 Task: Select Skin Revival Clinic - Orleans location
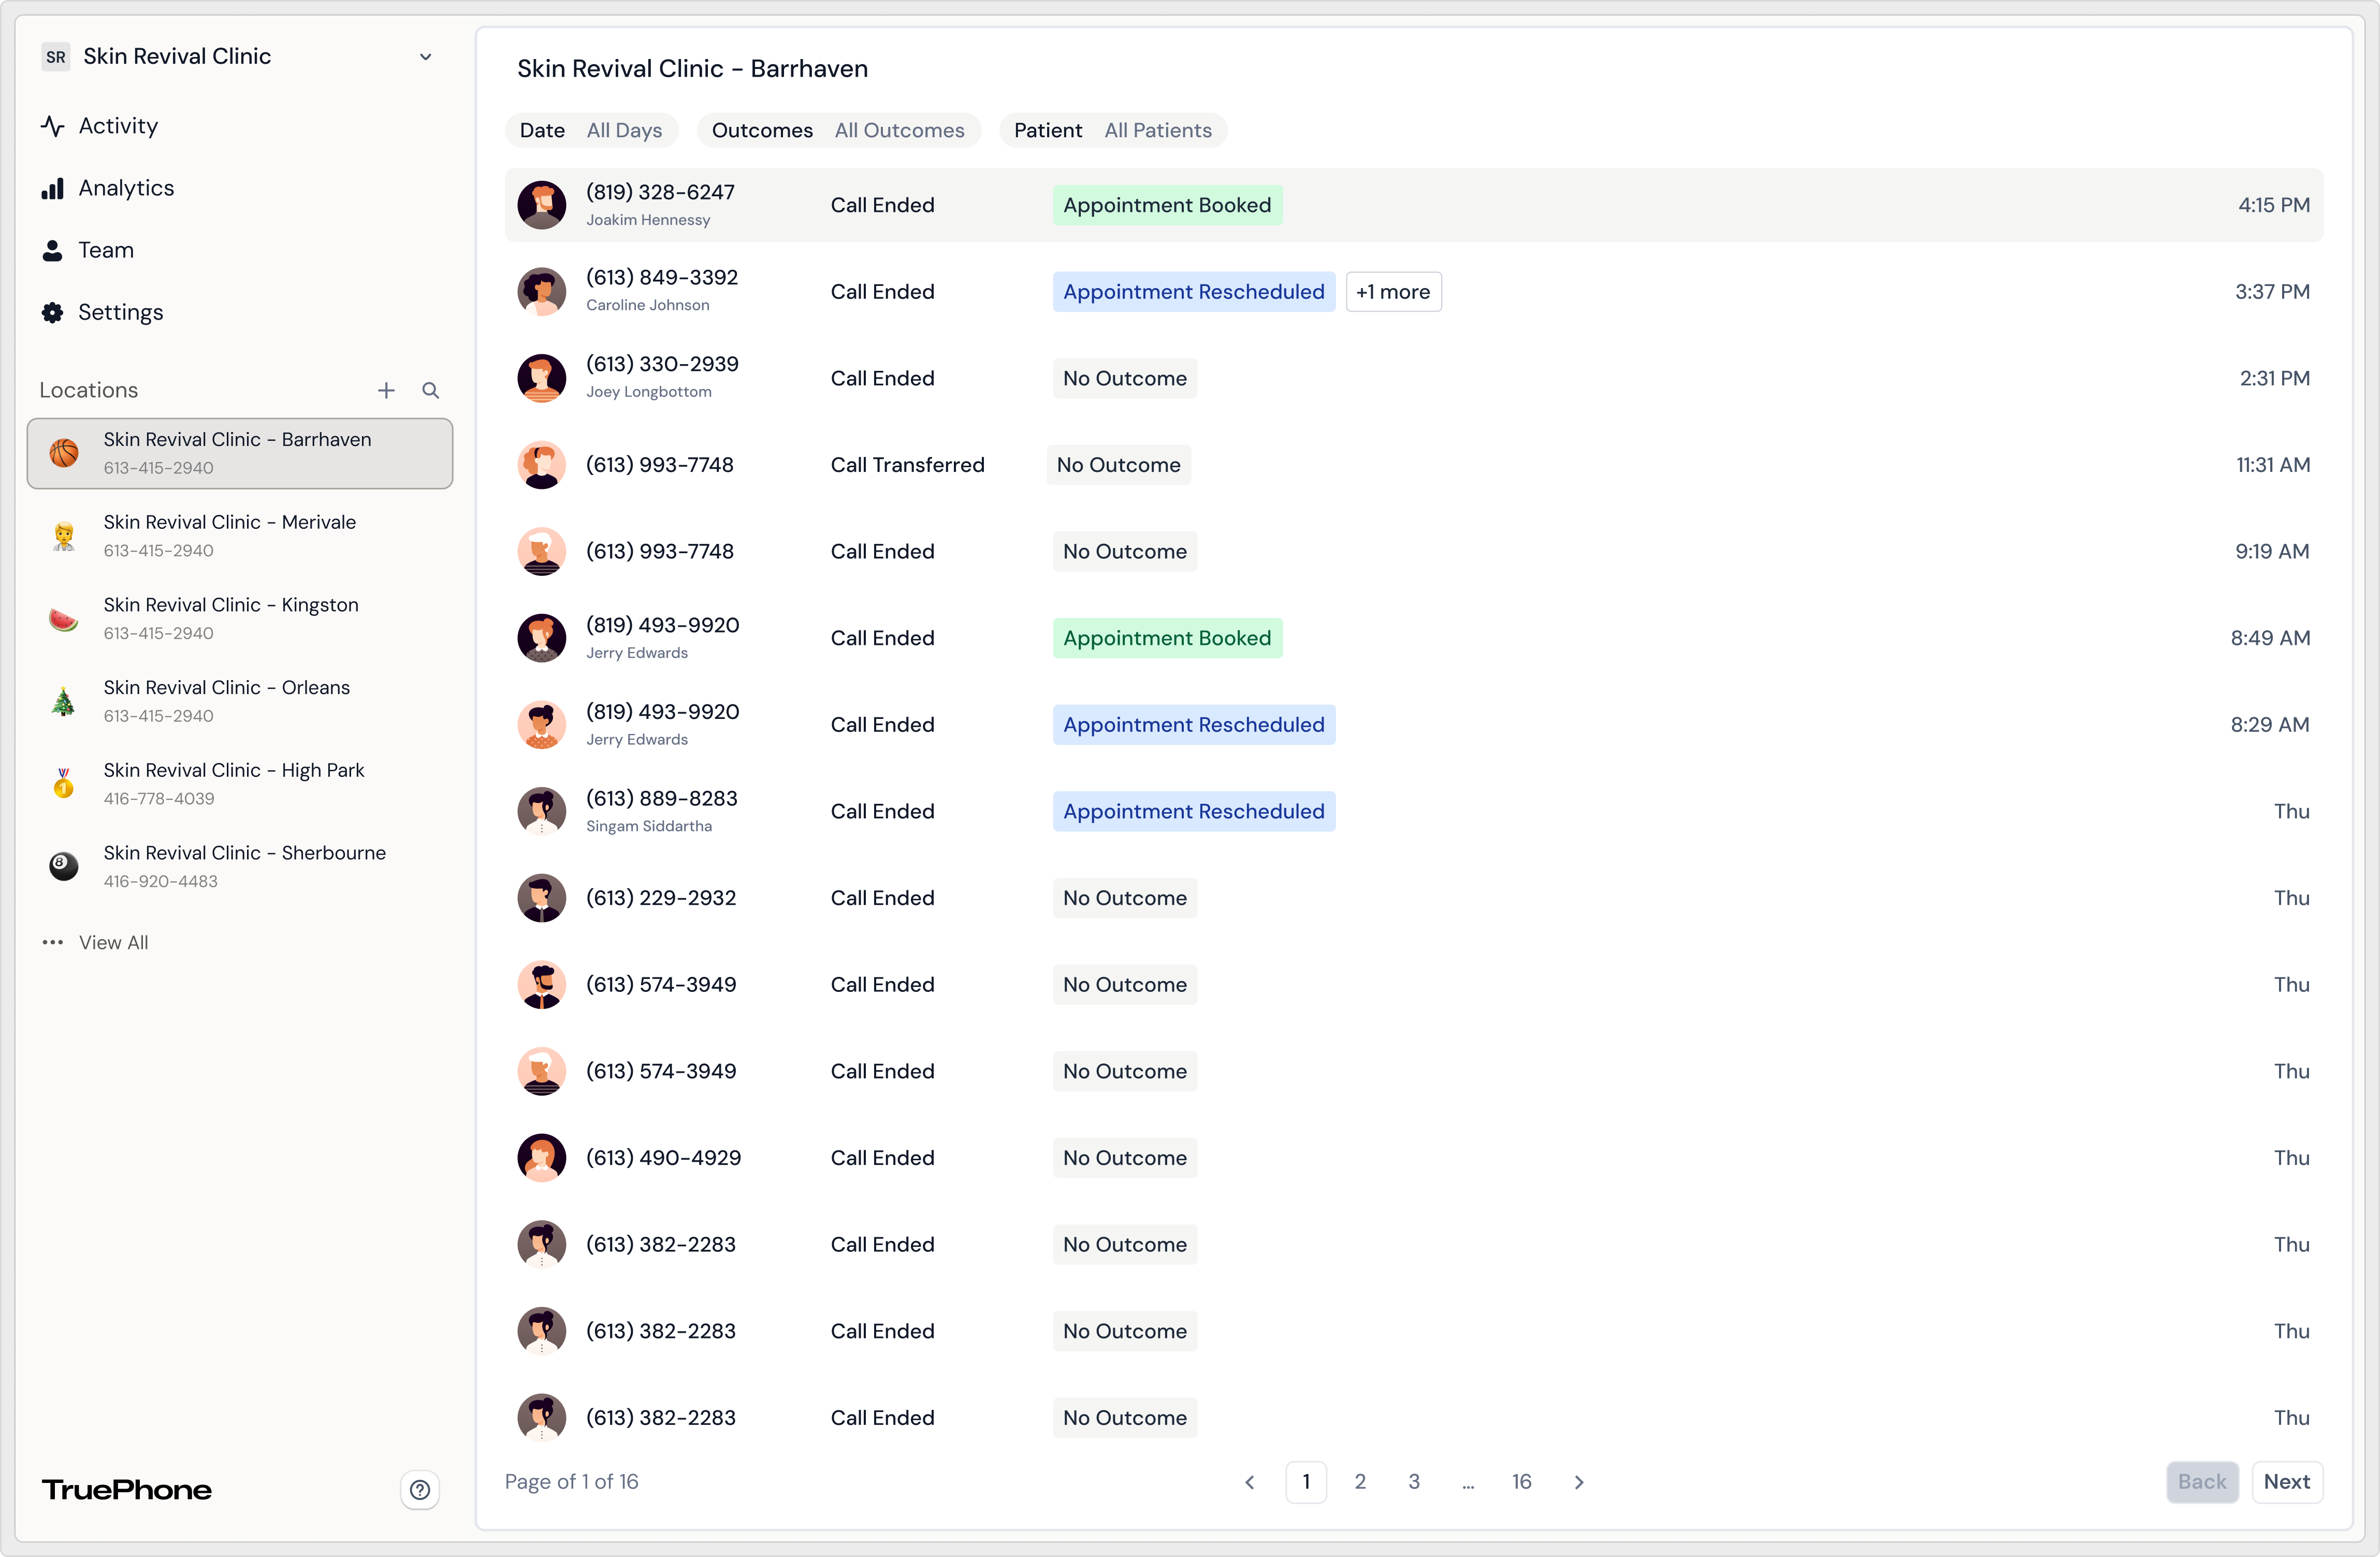(240, 702)
